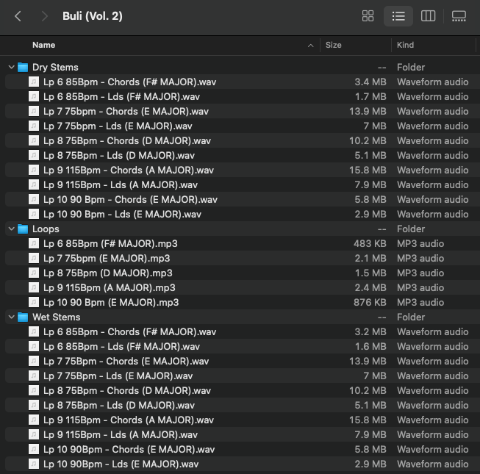Switch to icon grid view
Viewport: 480px width, 474px height.
point(368,16)
